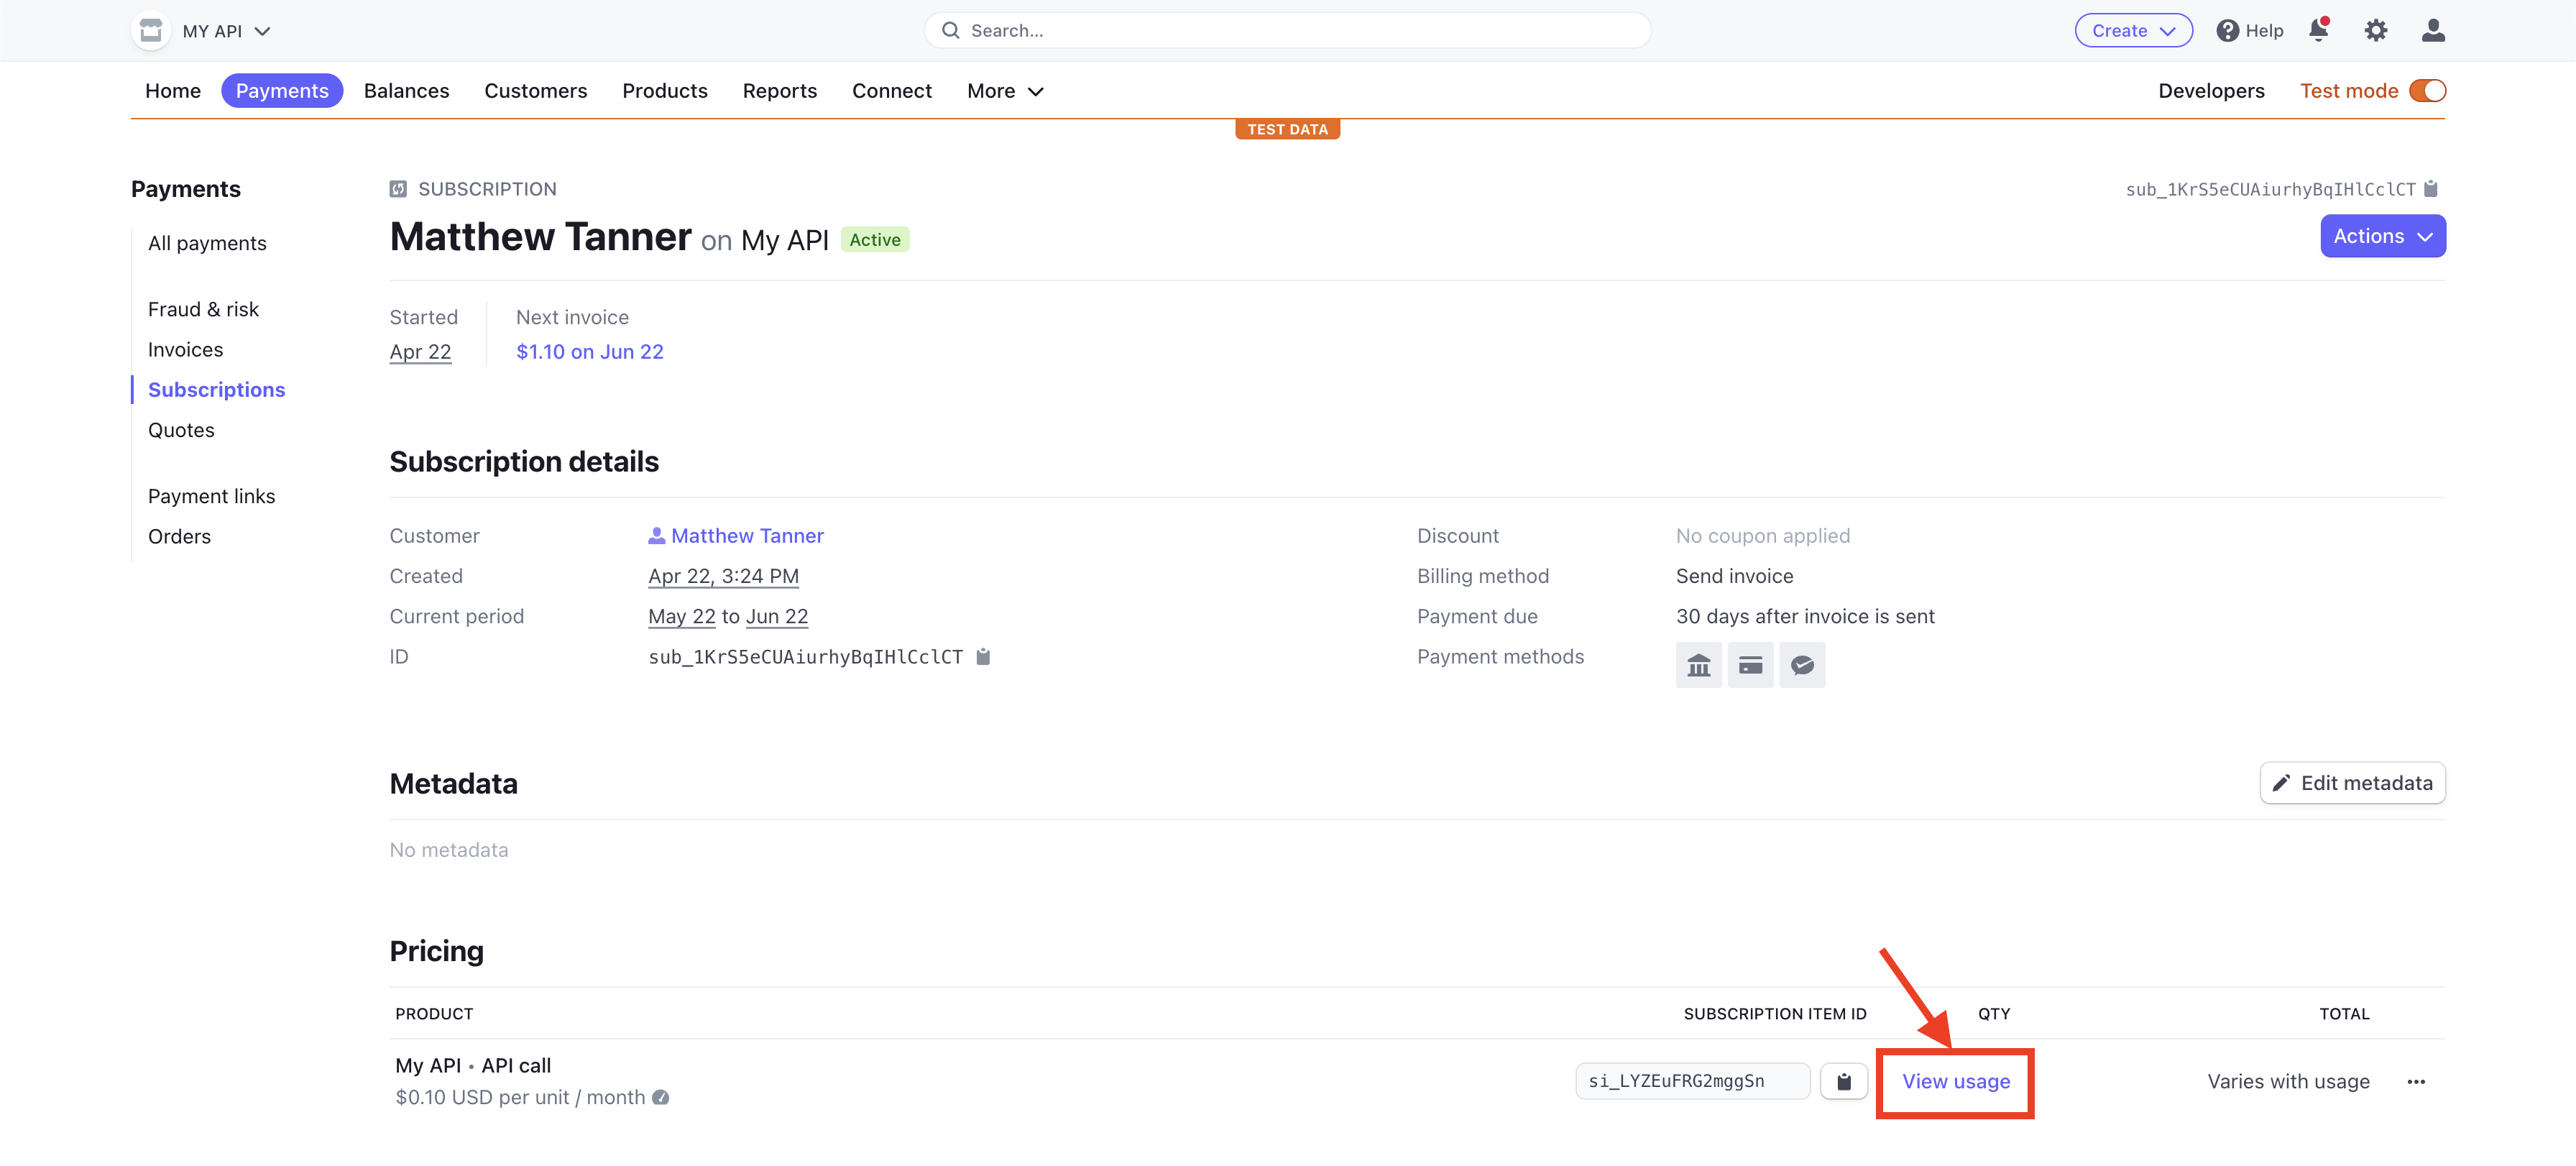Select the card payment method icon
Screen dimensions: 2576x1166
1751,664
